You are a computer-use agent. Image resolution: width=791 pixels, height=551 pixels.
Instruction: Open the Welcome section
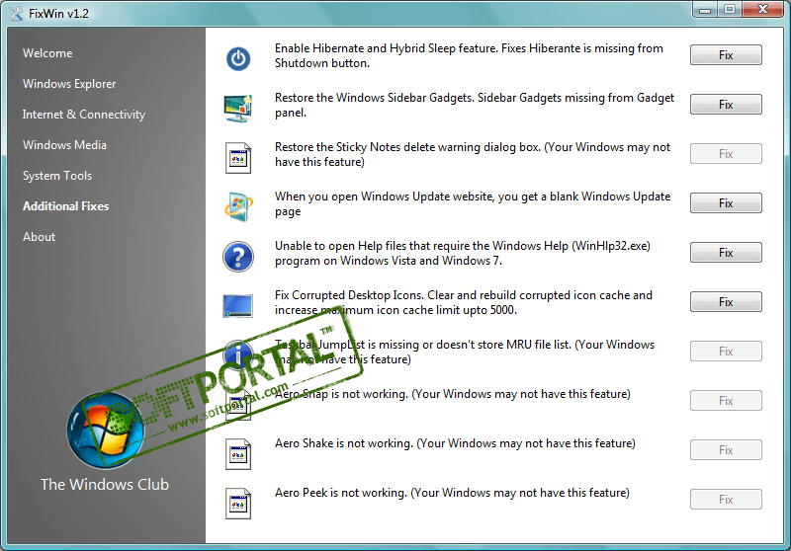coord(47,53)
